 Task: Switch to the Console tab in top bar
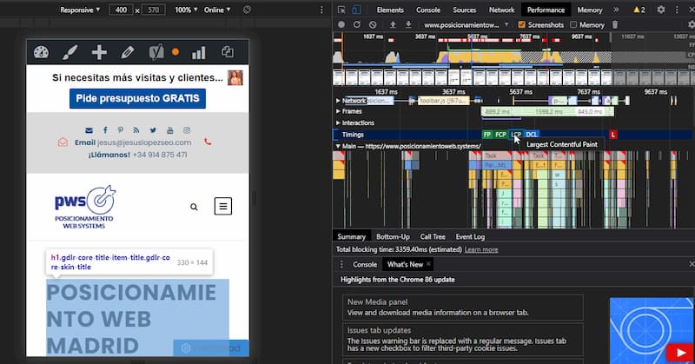click(x=428, y=10)
